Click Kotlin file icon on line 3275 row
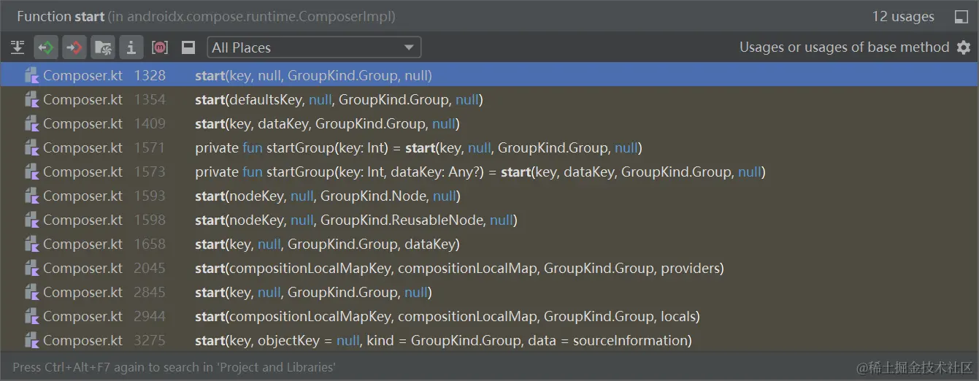The height and width of the screenshot is (381, 979). tap(31, 340)
